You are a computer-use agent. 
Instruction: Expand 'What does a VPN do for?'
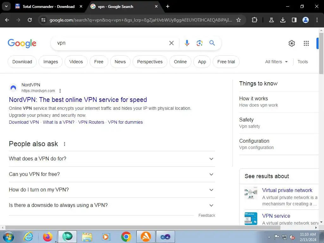point(112,159)
